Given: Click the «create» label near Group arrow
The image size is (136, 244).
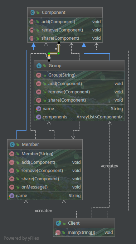Looking at the screenshot, I should tap(110, 166).
